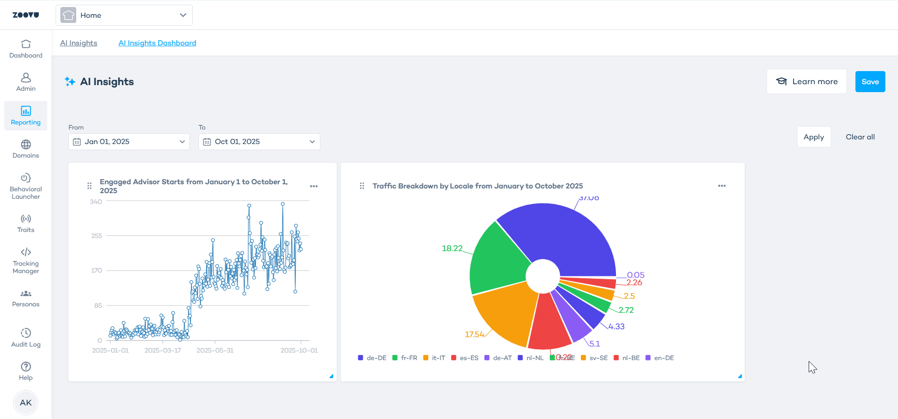Toggle de-DE series in pie legend
Image resolution: width=898 pixels, height=419 pixels.
coord(372,358)
